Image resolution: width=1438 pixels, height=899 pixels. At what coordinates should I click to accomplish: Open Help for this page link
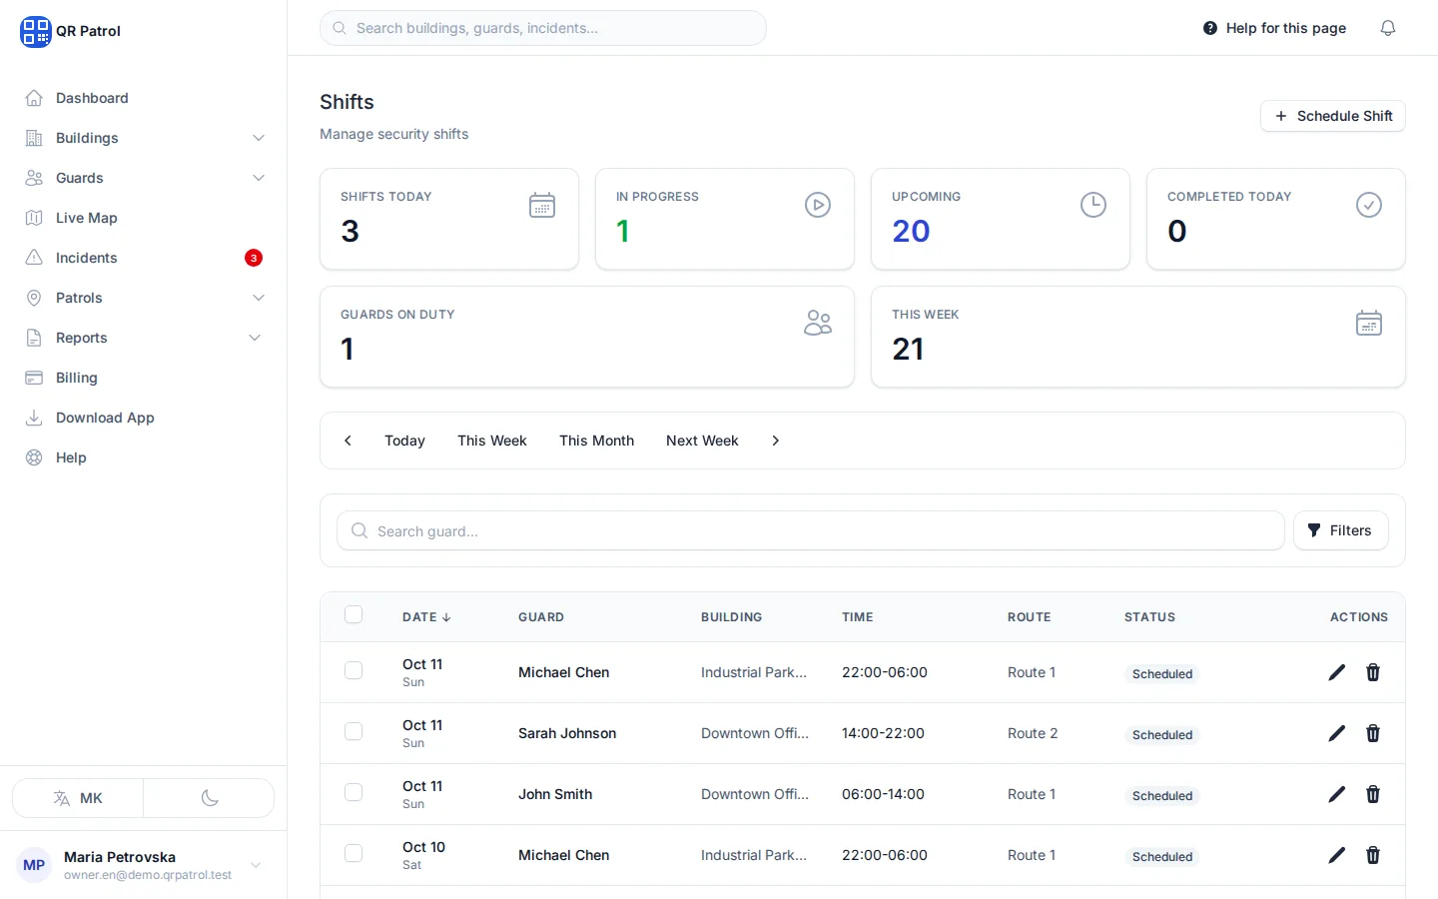click(1274, 28)
